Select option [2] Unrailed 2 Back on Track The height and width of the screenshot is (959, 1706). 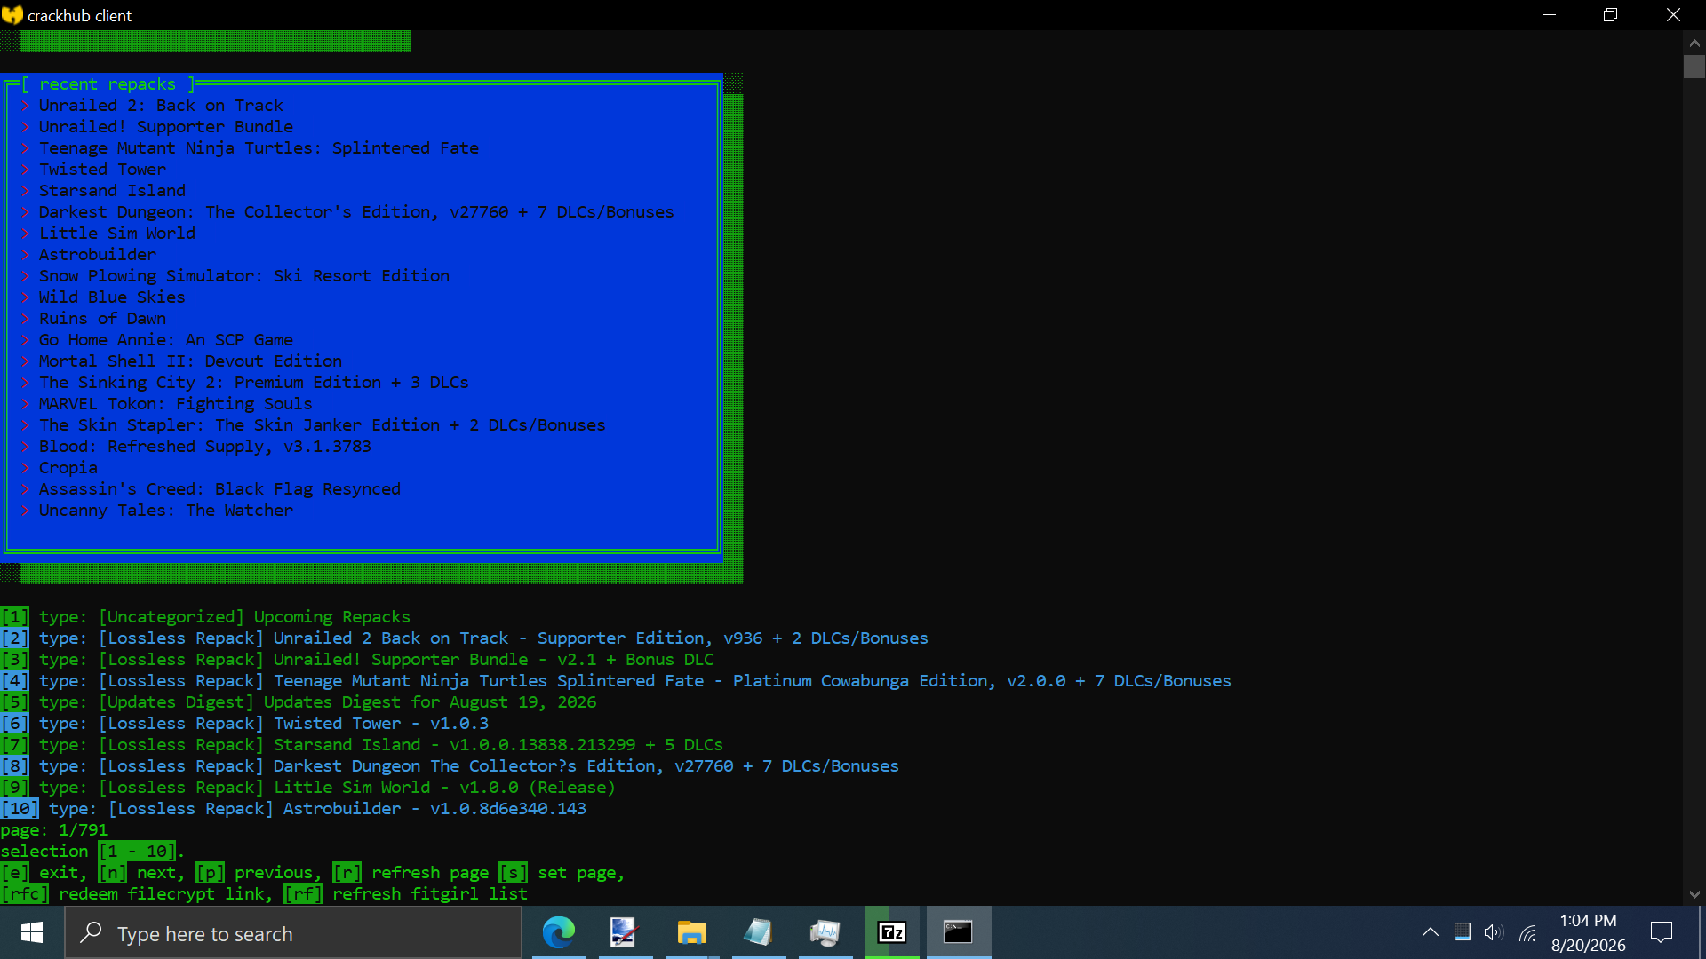pos(464,638)
